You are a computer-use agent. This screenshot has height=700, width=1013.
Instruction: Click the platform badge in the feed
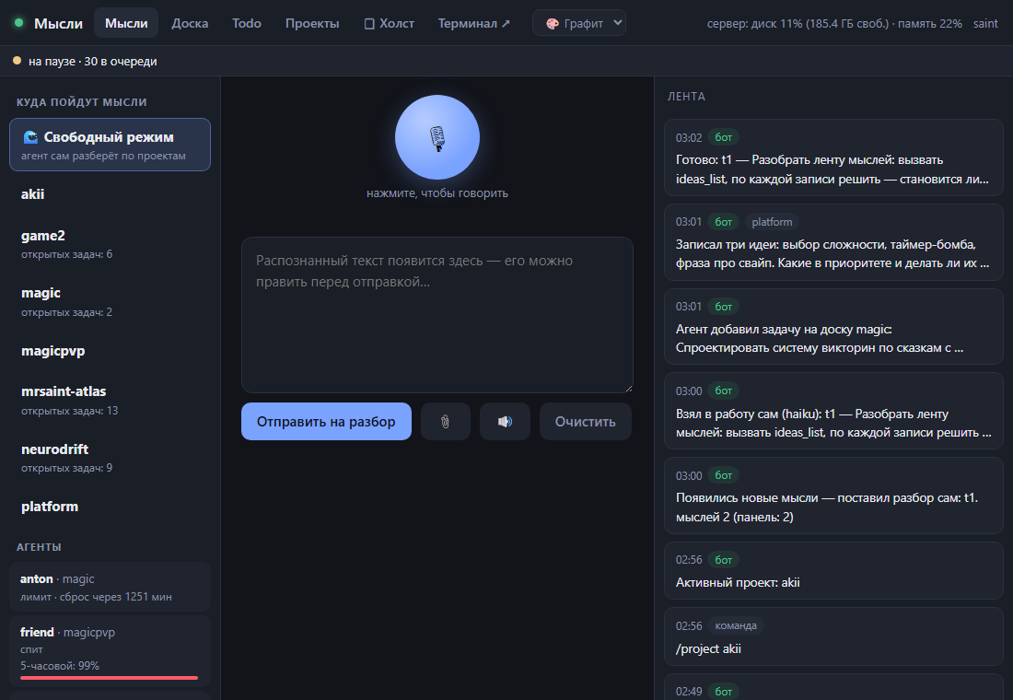click(772, 222)
